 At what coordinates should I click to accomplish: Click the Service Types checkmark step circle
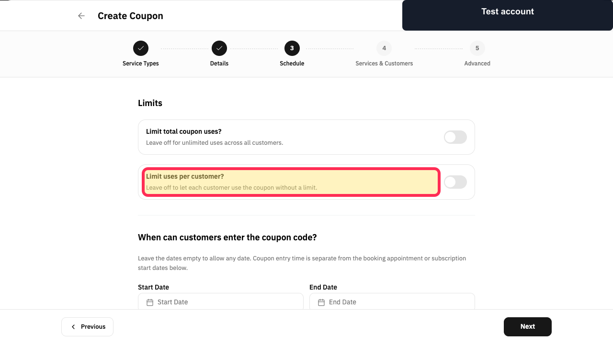point(141,48)
